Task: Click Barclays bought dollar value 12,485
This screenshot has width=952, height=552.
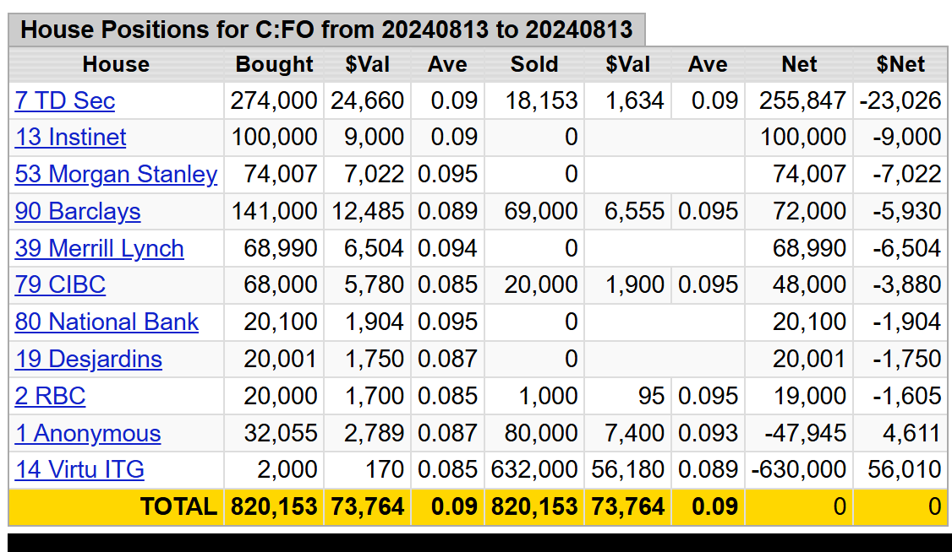Action: [x=368, y=211]
